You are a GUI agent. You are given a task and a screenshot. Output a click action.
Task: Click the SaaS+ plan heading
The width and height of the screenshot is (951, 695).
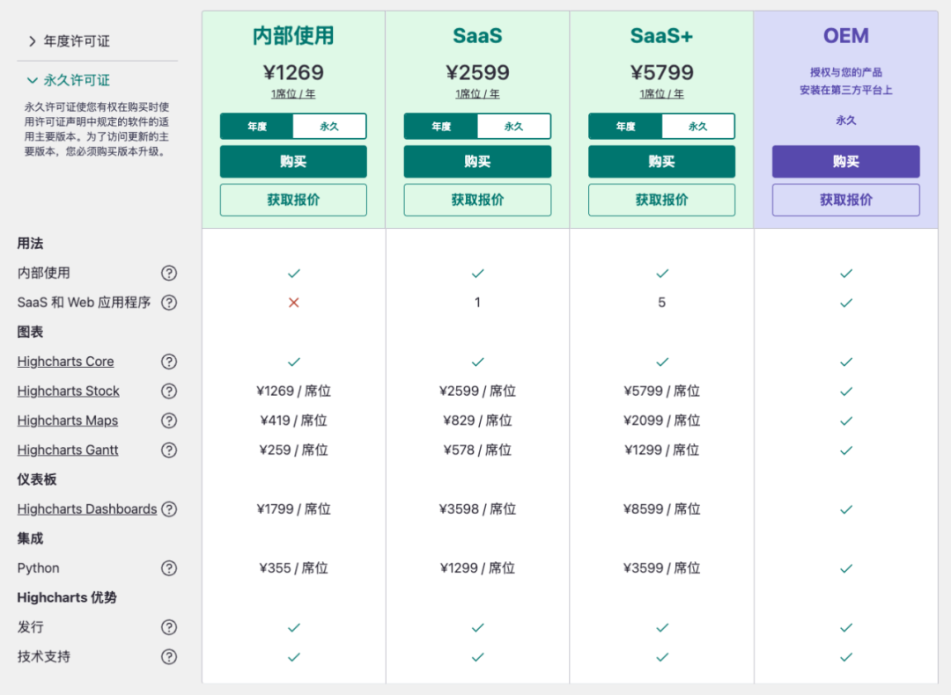(661, 36)
